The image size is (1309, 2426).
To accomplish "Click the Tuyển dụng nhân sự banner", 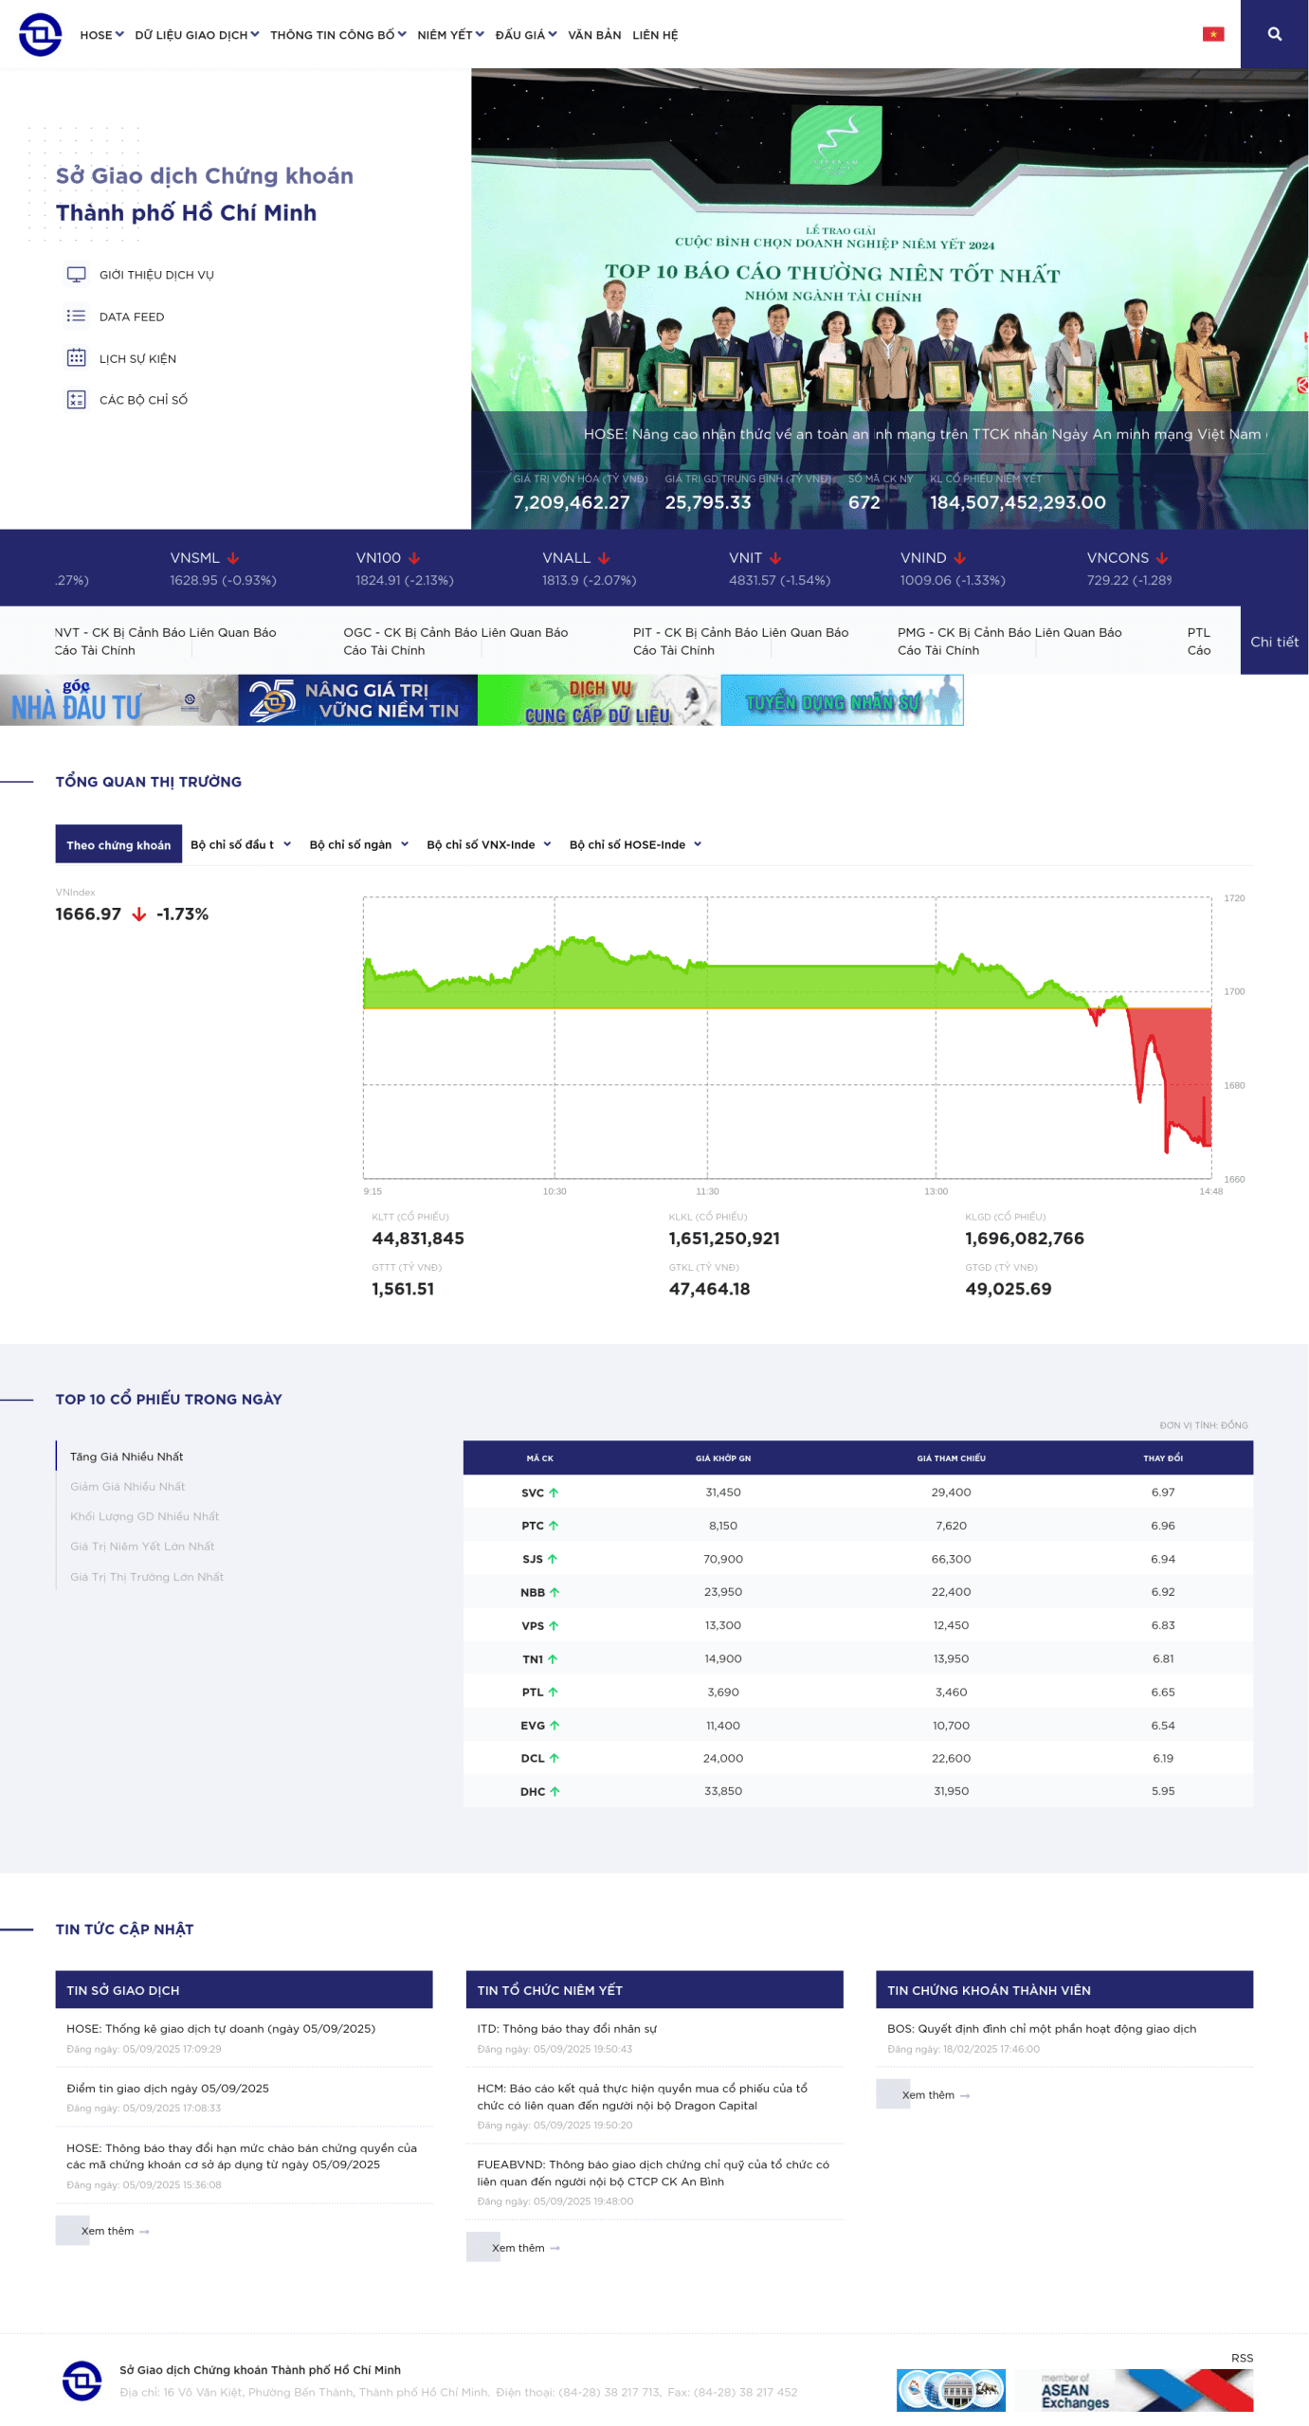I will [842, 700].
